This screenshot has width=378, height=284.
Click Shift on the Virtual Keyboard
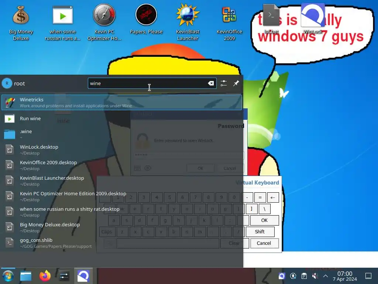pyautogui.click(x=260, y=231)
